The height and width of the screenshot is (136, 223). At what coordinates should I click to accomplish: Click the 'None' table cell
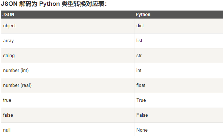coord(178,129)
